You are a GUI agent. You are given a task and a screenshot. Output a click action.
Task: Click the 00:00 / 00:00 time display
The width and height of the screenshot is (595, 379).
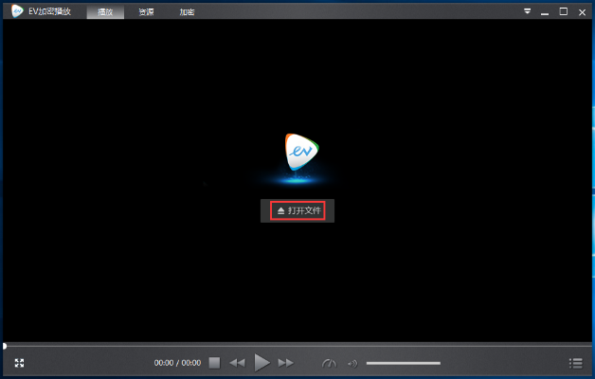[x=177, y=363]
